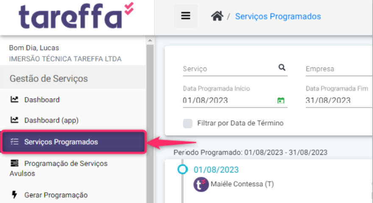Click the timeline circle marker for 01/08/2023
This screenshot has width=373, height=203.
pos(182,170)
